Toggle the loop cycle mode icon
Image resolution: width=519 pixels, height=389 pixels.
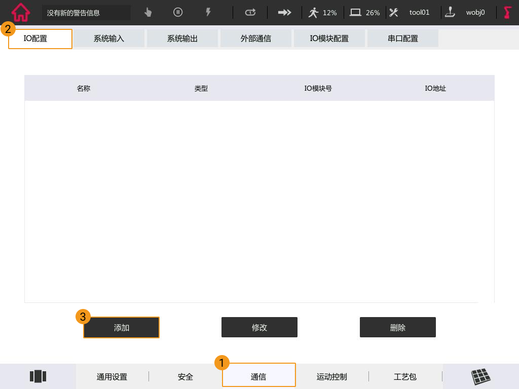tap(250, 13)
